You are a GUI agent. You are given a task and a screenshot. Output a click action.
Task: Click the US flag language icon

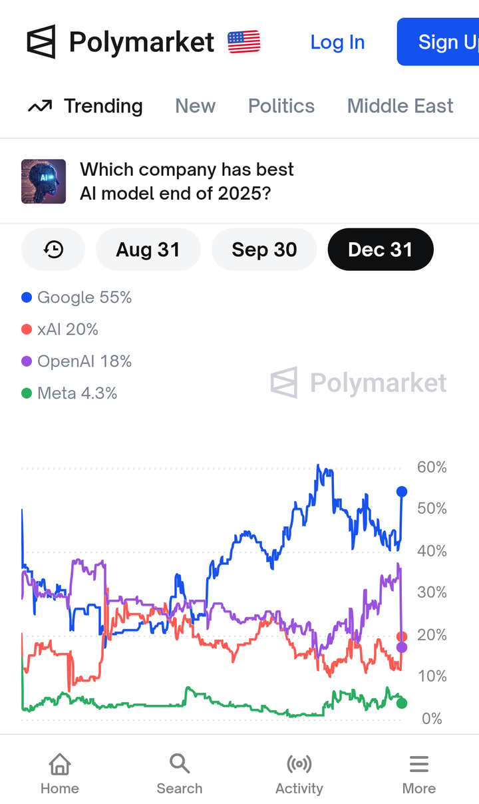coord(243,42)
